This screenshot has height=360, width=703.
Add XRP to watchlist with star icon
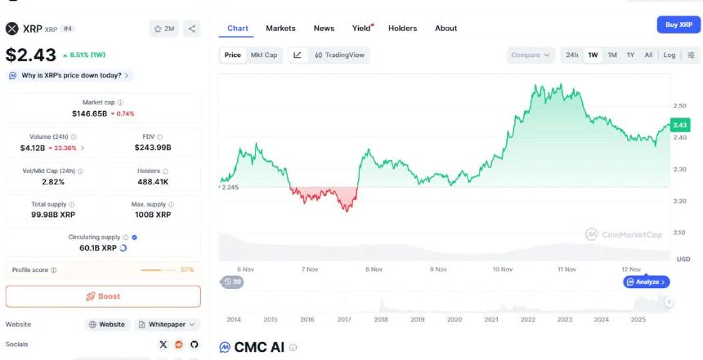[x=164, y=29]
